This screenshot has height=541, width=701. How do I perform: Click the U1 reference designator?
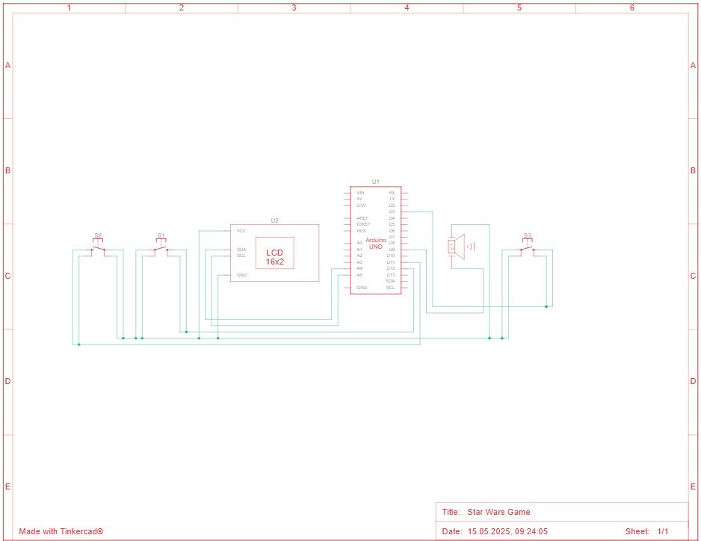click(376, 182)
